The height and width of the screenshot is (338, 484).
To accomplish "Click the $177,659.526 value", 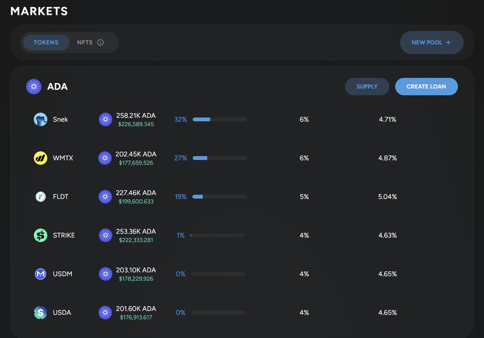I will click(136, 163).
